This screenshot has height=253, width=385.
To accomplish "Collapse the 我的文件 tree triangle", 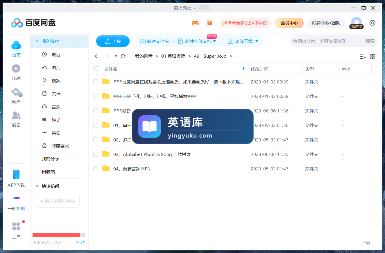I will [37, 41].
